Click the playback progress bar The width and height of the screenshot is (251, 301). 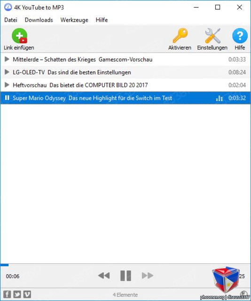coord(125,265)
